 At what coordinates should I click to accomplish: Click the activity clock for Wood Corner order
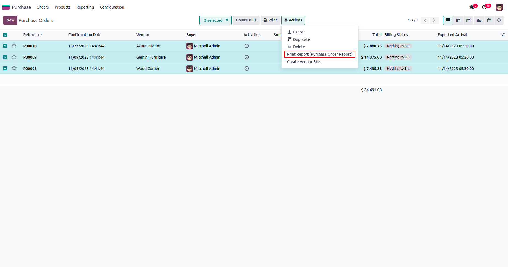(x=247, y=69)
